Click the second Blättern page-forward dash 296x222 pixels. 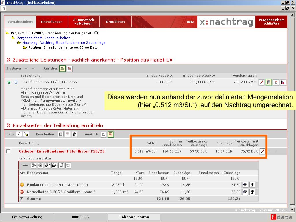(x=33, y=68)
